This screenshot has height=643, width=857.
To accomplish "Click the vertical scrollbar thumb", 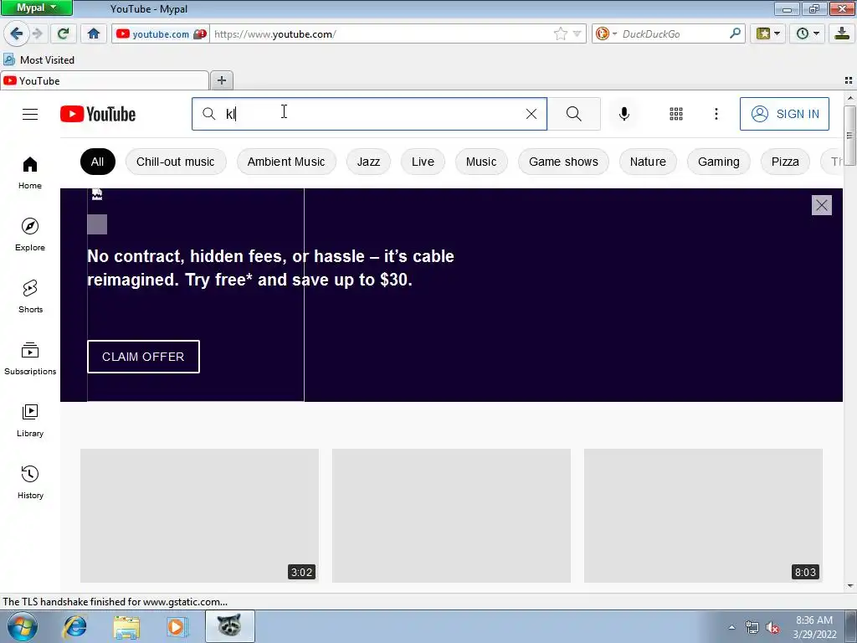I will (x=850, y=135).
